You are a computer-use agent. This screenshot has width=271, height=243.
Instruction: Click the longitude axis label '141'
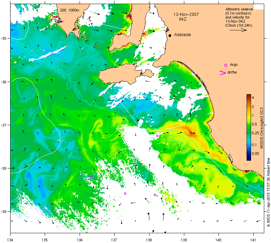tap(253, 240)
